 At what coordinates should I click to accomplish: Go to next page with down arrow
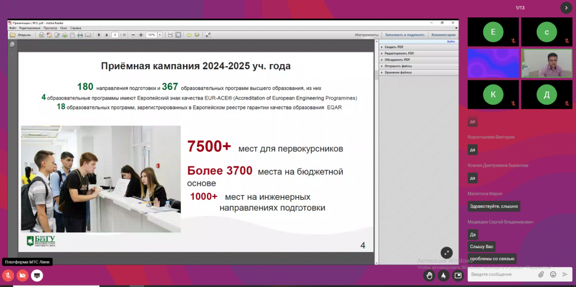(106, 35)
